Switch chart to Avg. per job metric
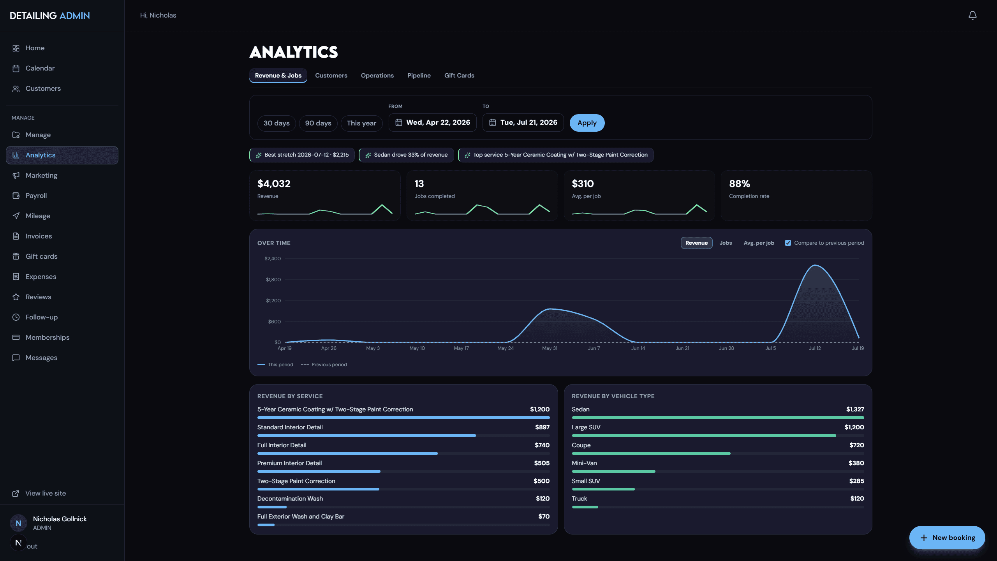 (x=759, y=243)
